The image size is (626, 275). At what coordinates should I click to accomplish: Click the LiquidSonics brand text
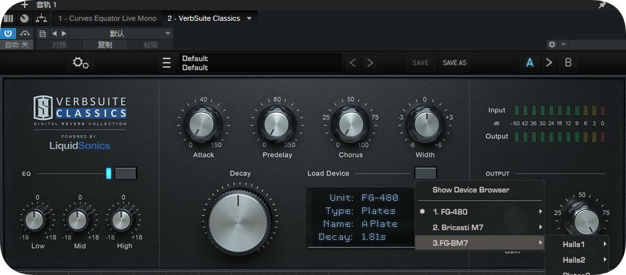point(79,146)
